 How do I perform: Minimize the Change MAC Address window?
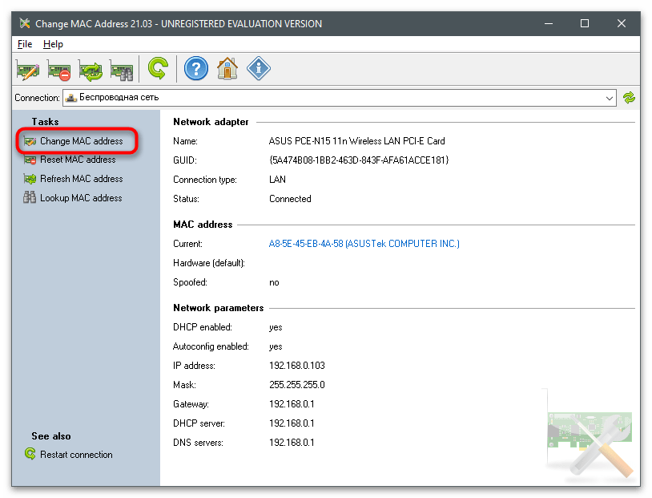point(549,24)
